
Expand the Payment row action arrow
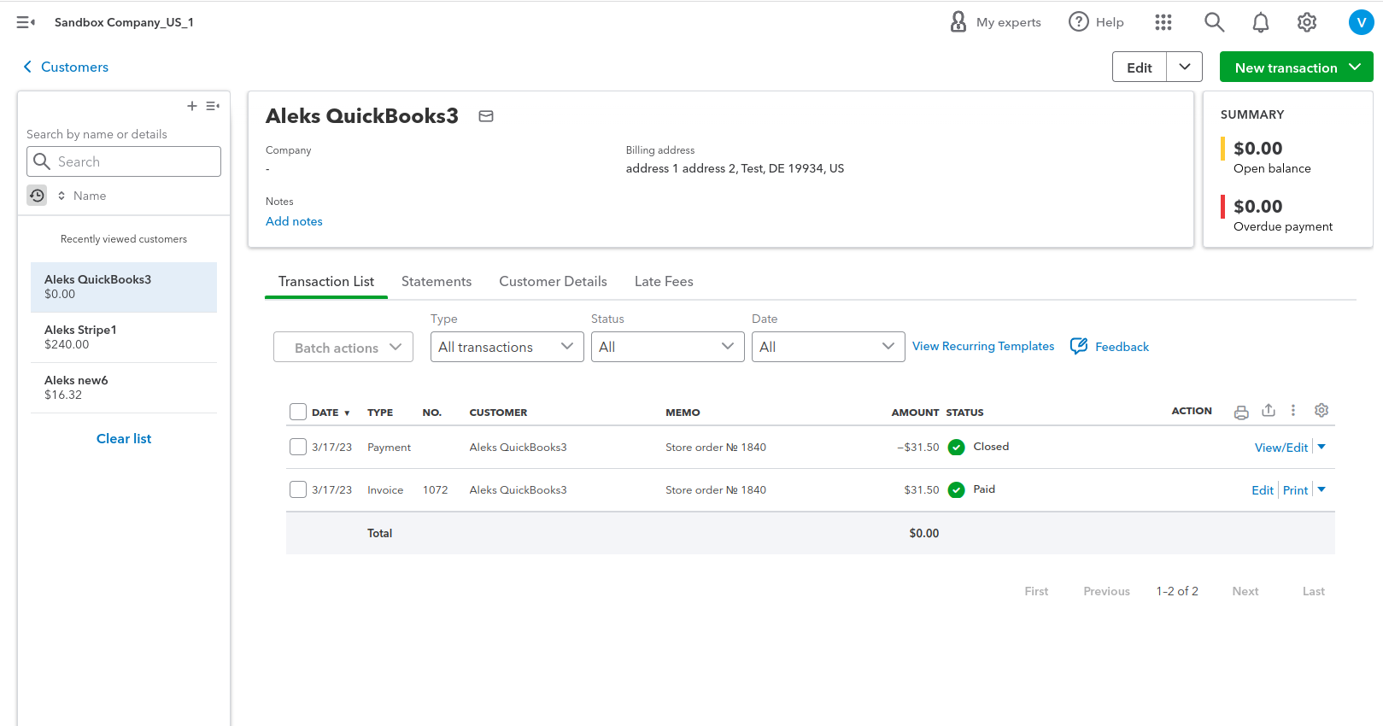pos(1321,447)
